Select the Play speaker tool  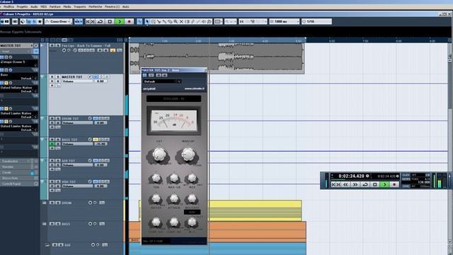click(x=204, y=21)
